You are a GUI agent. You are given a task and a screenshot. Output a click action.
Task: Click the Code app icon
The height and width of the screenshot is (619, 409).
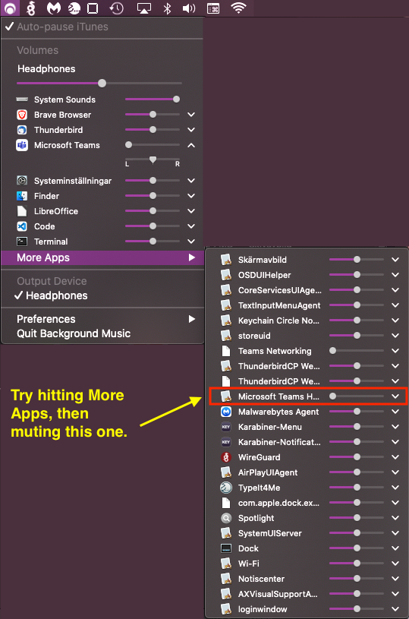click(22, 226)
